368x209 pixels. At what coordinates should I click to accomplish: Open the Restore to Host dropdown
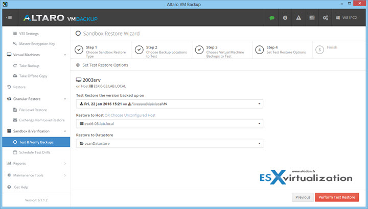(x=170, y=123)
